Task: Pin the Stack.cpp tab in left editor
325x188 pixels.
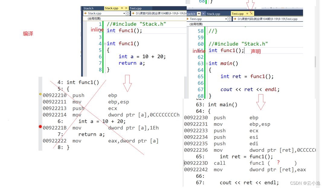Action: (x=122, y=8)
